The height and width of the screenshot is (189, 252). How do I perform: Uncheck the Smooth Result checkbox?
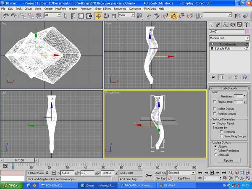[215, 123]
